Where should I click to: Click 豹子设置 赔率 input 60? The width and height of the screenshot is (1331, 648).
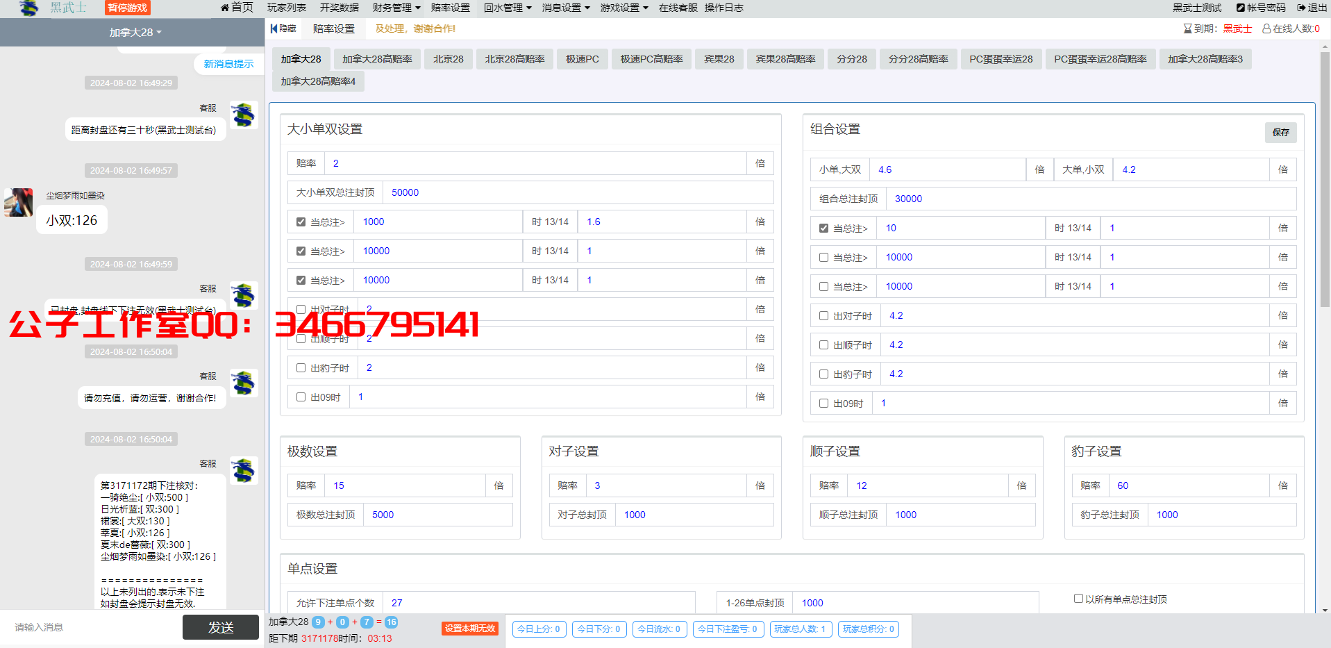1189,485
